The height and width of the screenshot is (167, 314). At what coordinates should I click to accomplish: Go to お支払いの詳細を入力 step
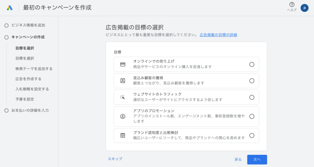(x=30, y=110)
